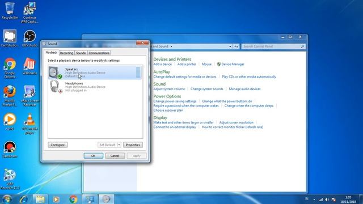Open File Explorer from the taskbar

coord(40,199)
